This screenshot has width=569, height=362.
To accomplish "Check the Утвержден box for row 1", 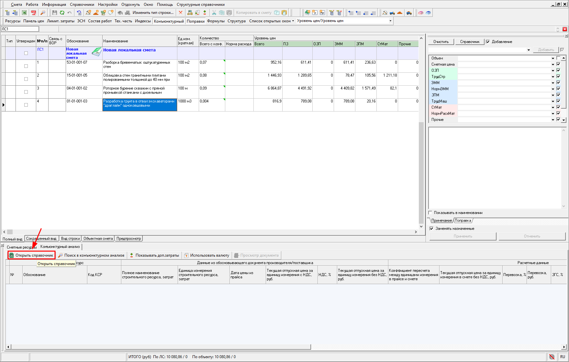I will [26, 66].
